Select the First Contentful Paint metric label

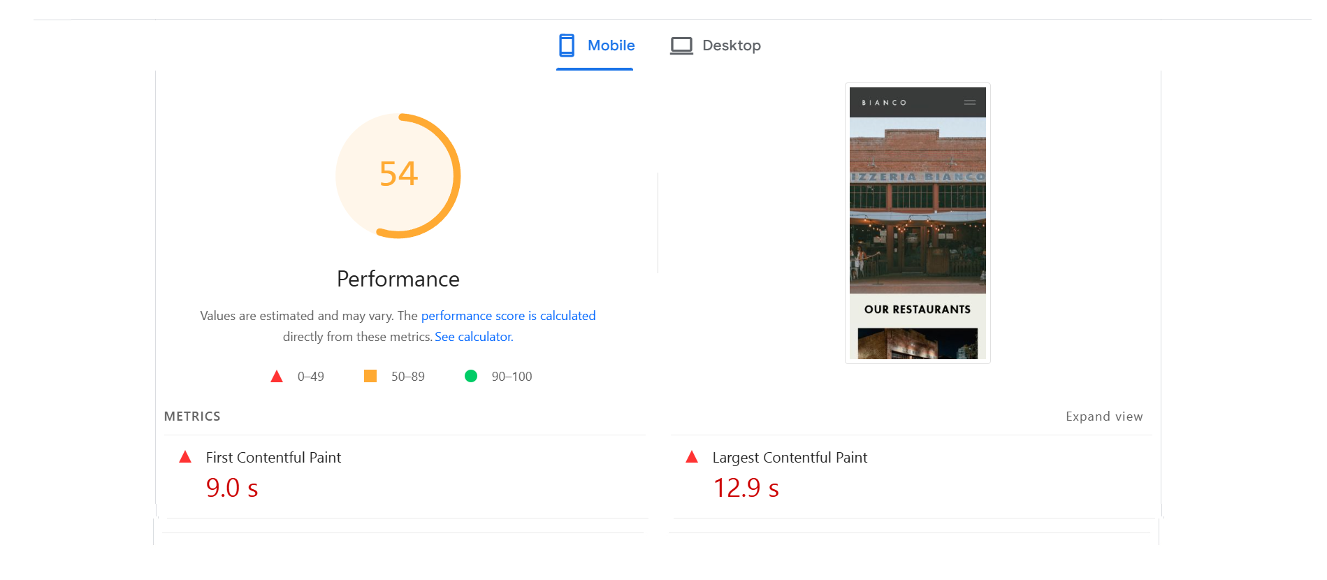click(x=273, y=458)
